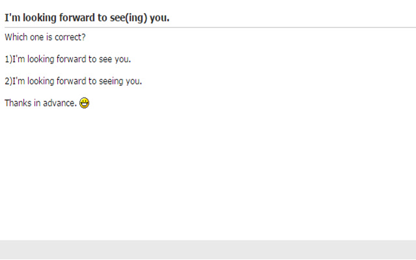Image resolution: width=416 pixels, height=260 pixels.
Task: Click the word 'you.' ending the title
Action: tap(159, 18)
